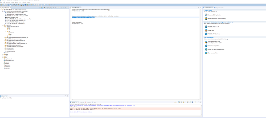
Task: Click the yellow back arrow in main toolbar
Action: pyautogui.click(x=50, y=5)
